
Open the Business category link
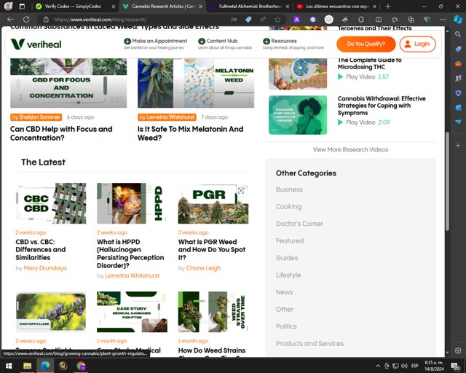pos(289,189)
